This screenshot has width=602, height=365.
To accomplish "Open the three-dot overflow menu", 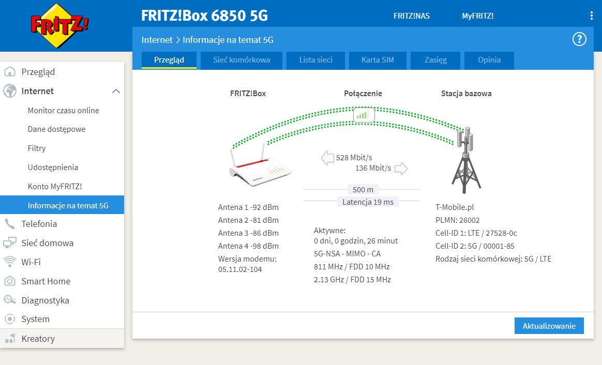I will (591, 16).
